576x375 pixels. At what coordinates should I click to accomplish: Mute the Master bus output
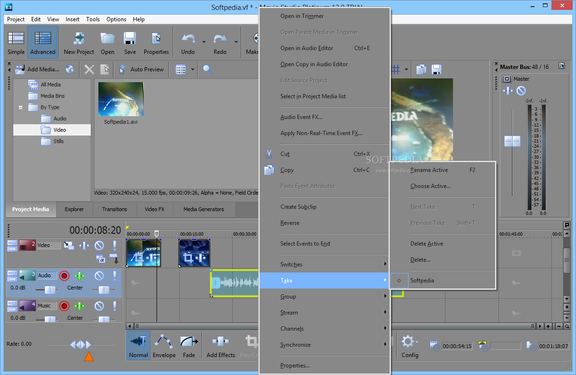521,90
